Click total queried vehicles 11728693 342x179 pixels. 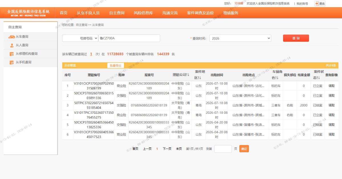(x=115, y=54)
